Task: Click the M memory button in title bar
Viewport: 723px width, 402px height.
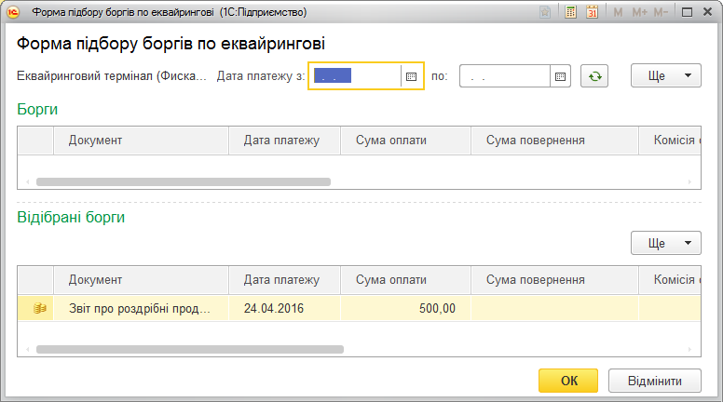Action: pos(618,12)
